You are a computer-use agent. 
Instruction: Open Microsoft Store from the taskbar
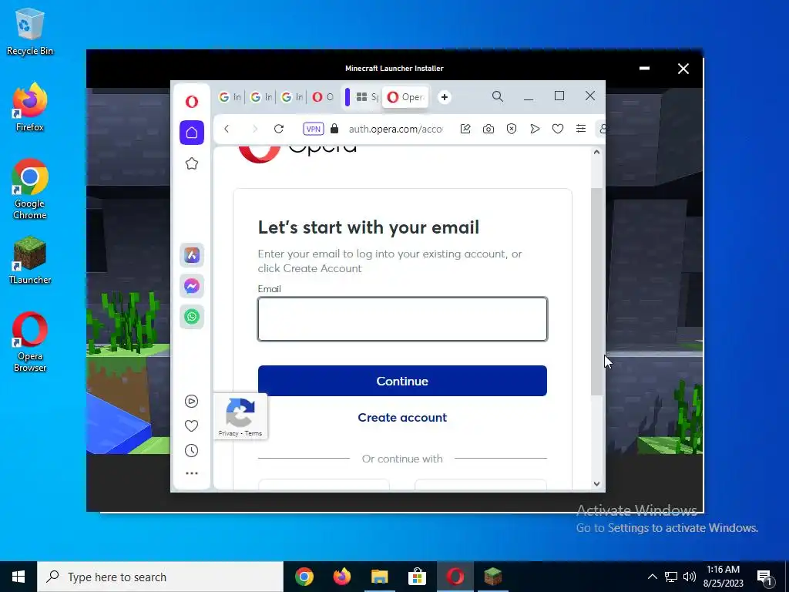[417, 577]
